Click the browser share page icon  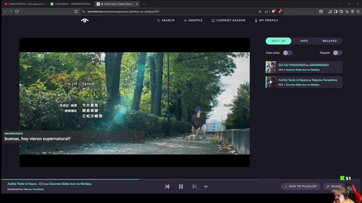266,12
